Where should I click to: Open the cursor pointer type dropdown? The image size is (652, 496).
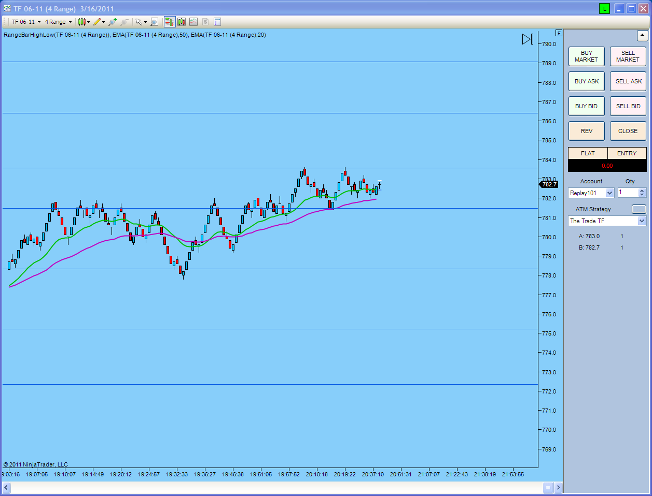141,22
